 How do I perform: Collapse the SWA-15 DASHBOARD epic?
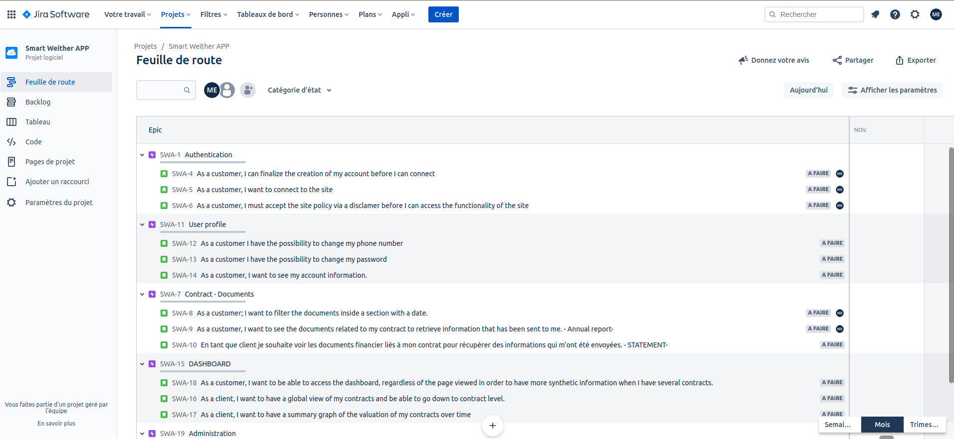pyautogui.click(x=142, y=364)
